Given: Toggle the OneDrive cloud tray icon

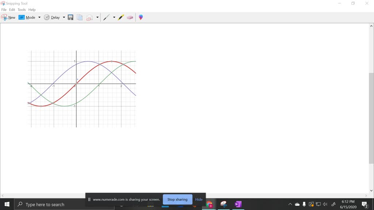Looking at the screenshot, I should click(x=297, y=204).
